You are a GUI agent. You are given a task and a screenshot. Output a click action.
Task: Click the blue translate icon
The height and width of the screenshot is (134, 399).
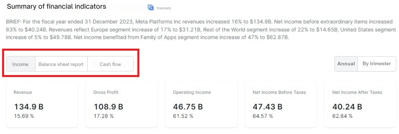(x=150, y=8)
